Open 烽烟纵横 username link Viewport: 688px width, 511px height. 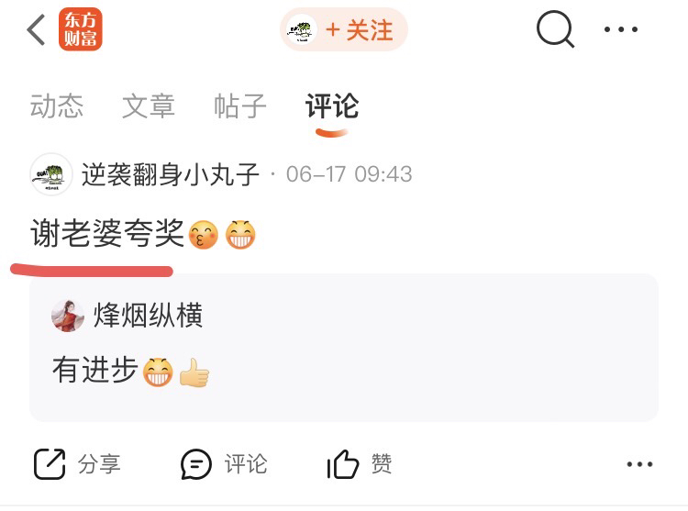[149, 316]
